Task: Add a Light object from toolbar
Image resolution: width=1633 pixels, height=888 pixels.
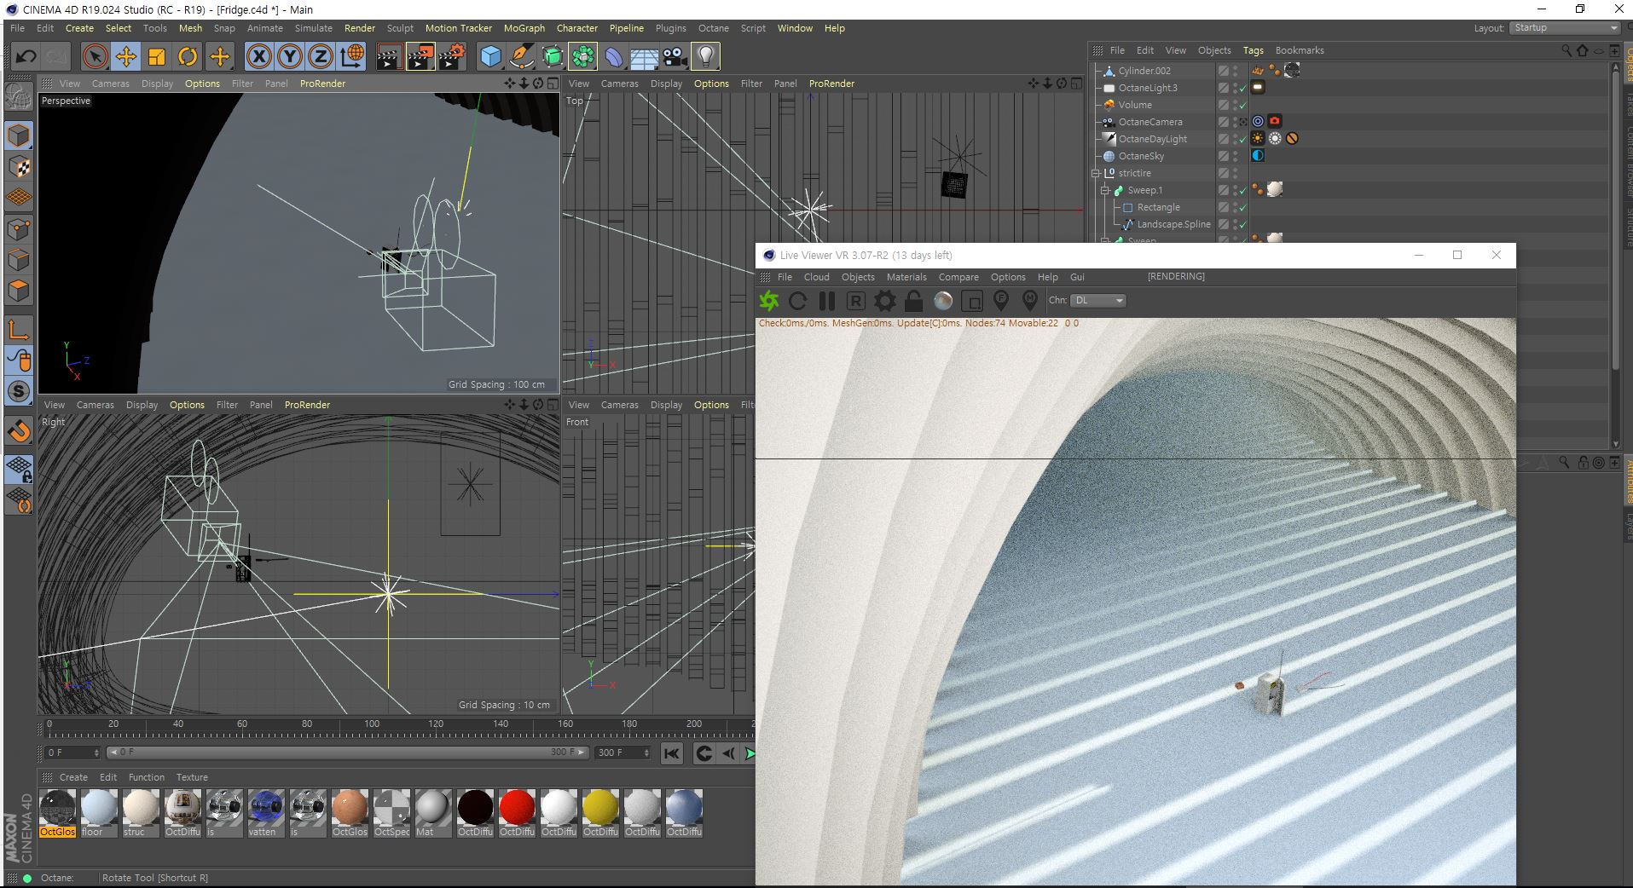Action: tap(706, 57)
